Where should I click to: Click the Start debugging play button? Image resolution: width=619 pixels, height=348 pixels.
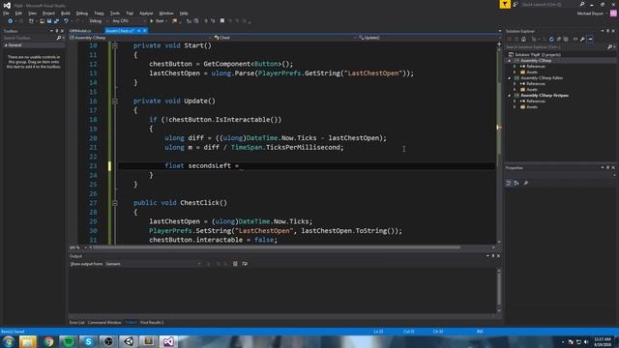[152, 21]
